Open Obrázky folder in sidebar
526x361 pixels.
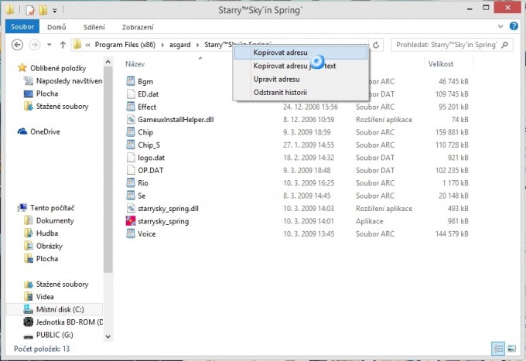49,246
